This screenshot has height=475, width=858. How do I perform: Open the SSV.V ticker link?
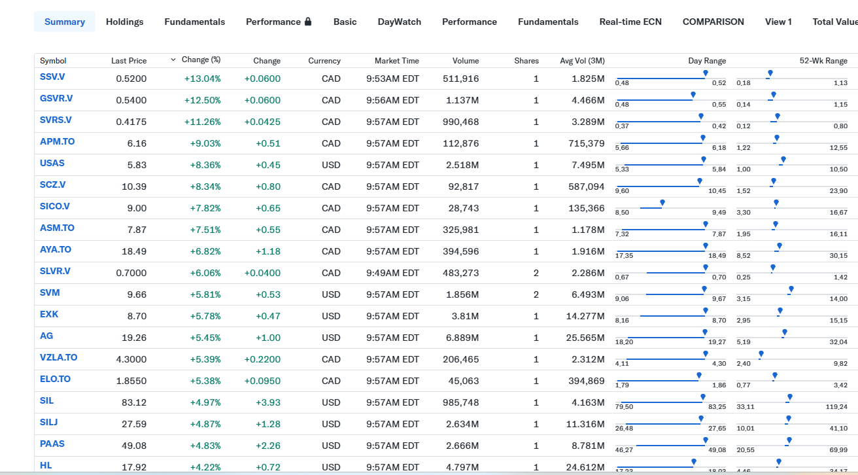point(52,77)
